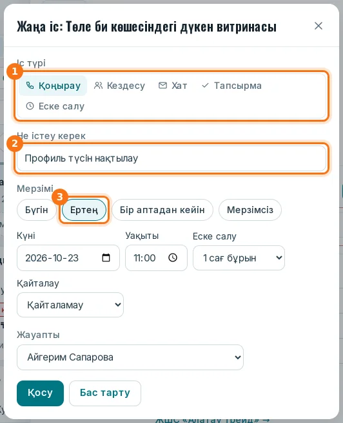Choose the Бір аптадан кейін chip
Viewport: 343px width, 423px height.
coord(162,210)
